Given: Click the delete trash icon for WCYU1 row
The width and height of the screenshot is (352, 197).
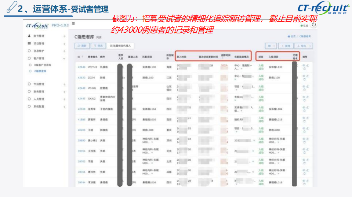Looking at the screenshot, I should (x=304, y=69).
